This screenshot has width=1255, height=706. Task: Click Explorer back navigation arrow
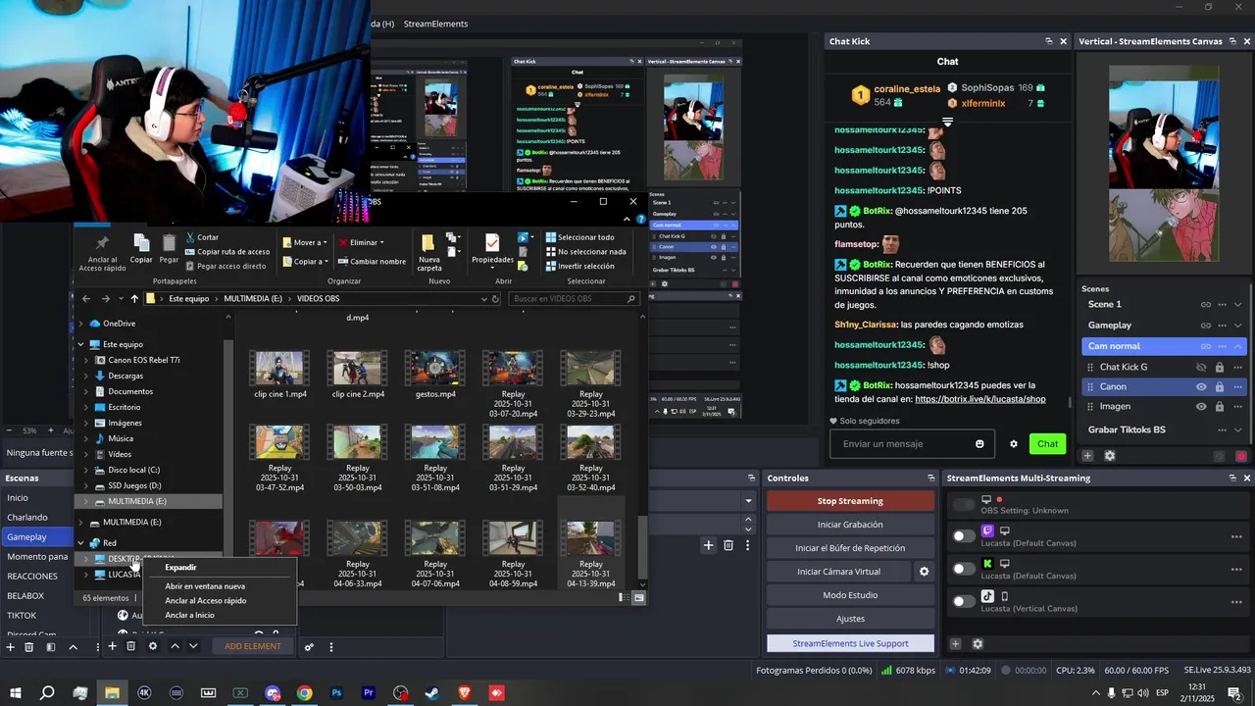pyautogui.click(x=86, y=299)
